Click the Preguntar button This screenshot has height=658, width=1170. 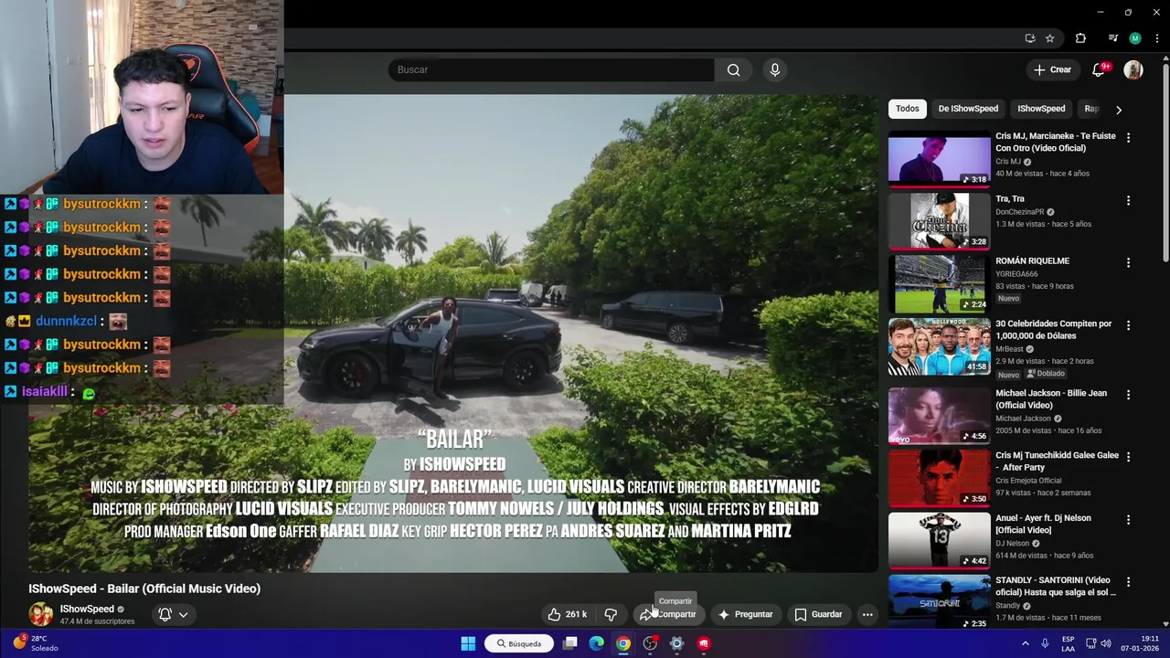click(745, 614)
